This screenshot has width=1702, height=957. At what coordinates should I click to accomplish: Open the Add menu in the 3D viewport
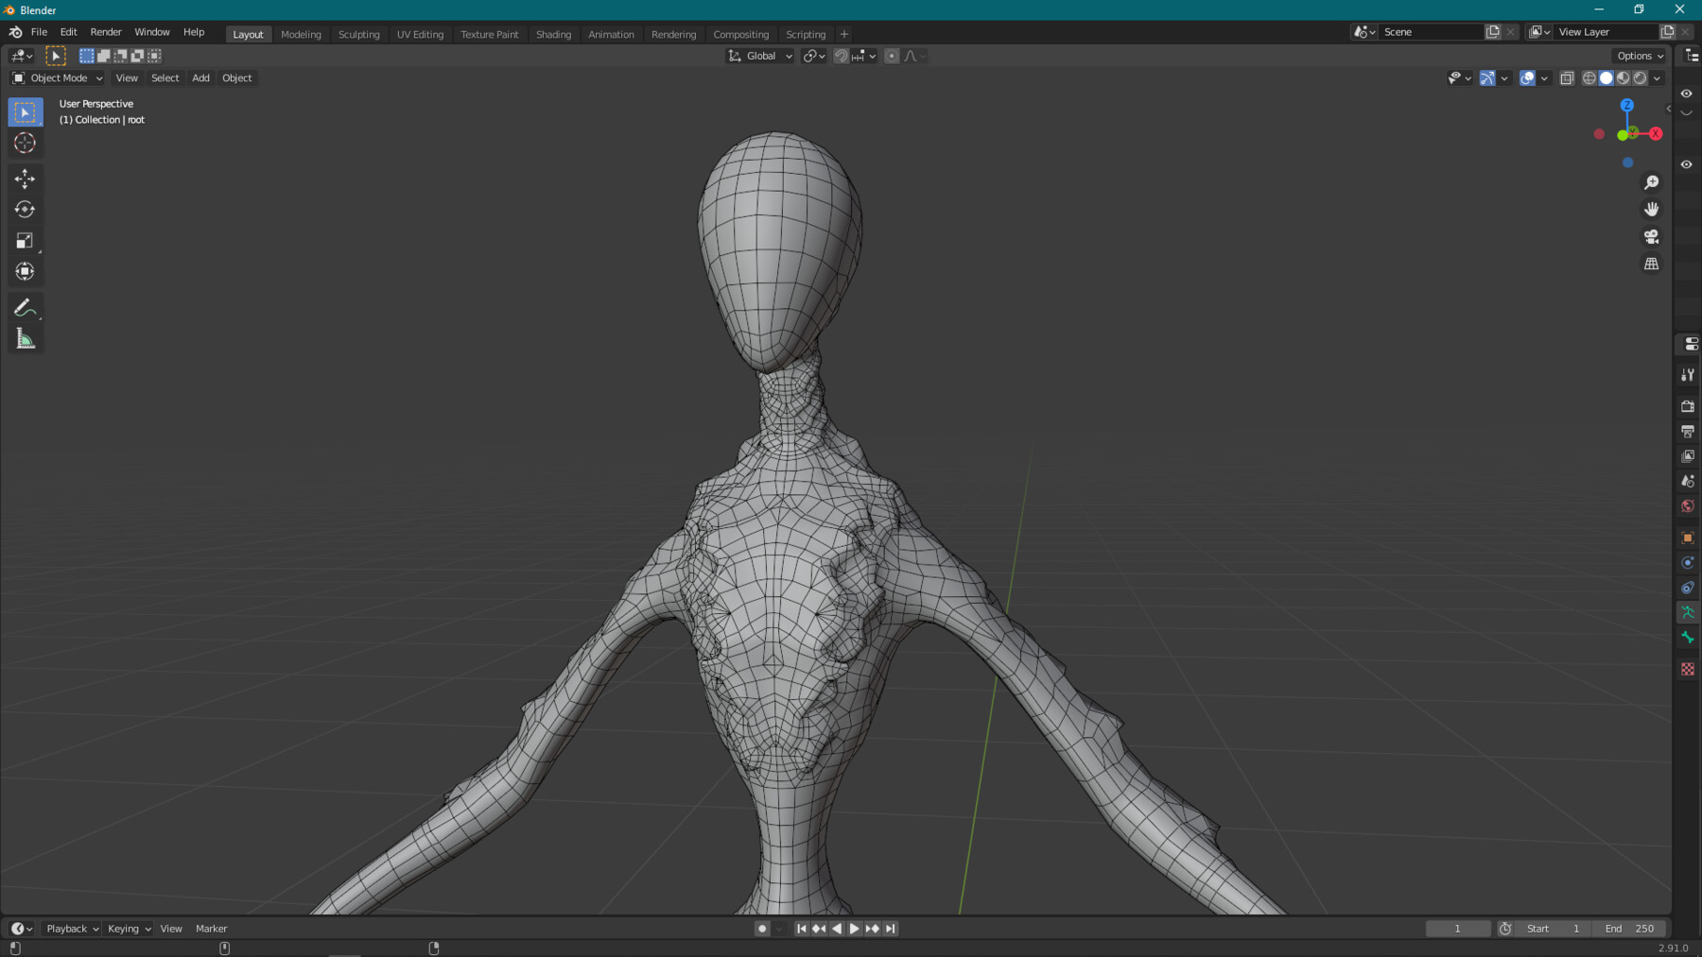point(200,77)
